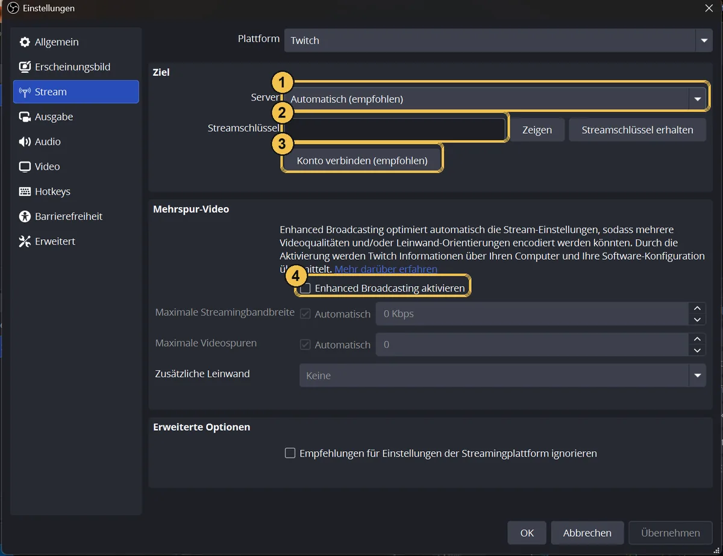This screenshot has height=556, width=723.
Task: Increase Maximale Videospuren with up arrow
Action: [x=697, y=339]
